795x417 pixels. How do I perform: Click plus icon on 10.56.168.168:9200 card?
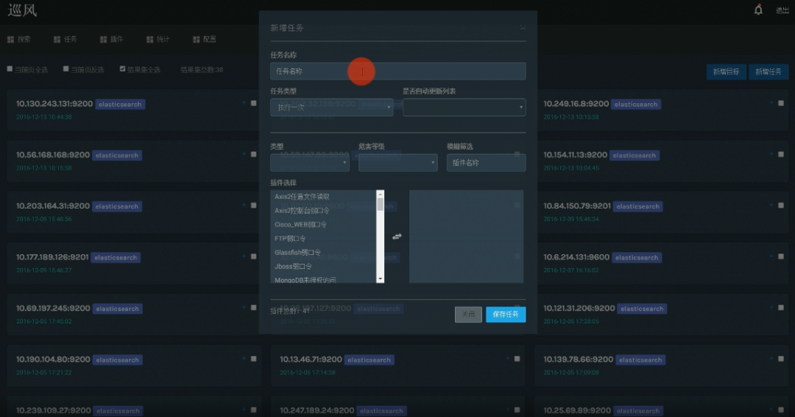pyautogui.click(x=244, y=154)
